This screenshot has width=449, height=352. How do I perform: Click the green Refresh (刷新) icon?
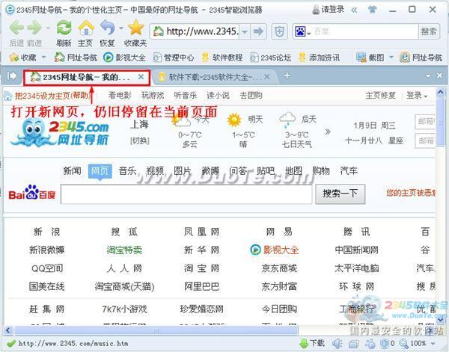tap(64, 29)
